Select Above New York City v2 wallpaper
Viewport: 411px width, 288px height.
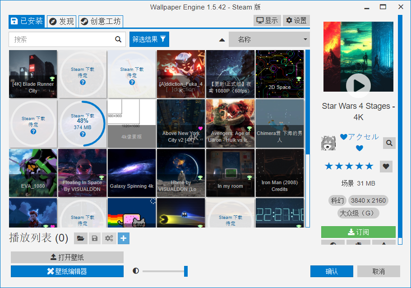(181, 123)
